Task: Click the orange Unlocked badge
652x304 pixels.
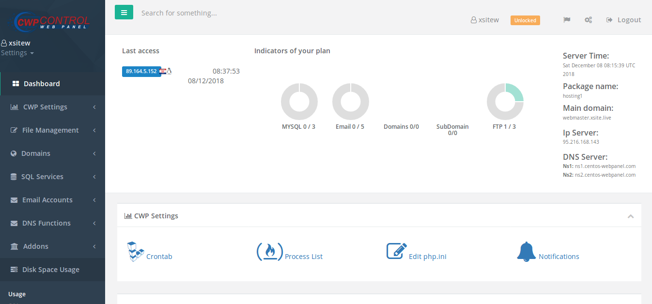Action: pyautogui.click(x=525, y=20)
